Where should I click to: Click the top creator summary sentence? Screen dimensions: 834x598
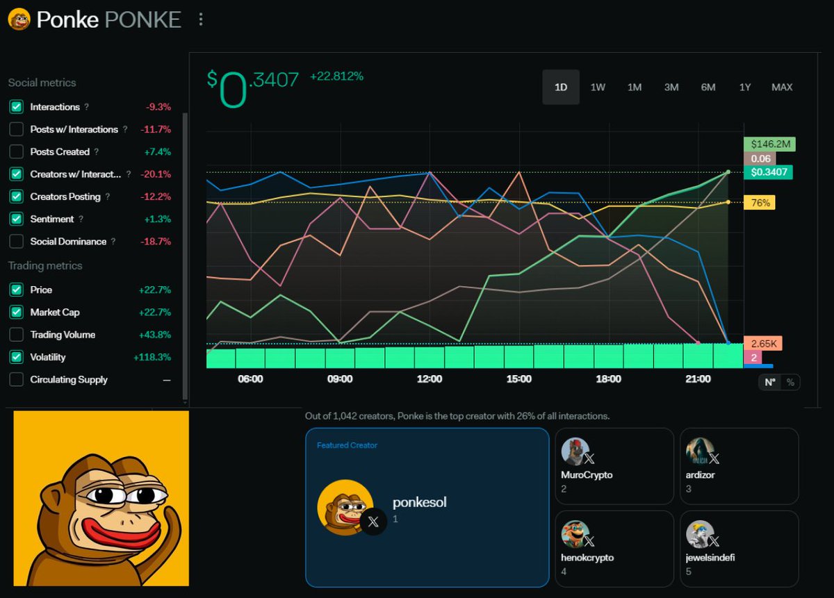click(x=457, y=416)
